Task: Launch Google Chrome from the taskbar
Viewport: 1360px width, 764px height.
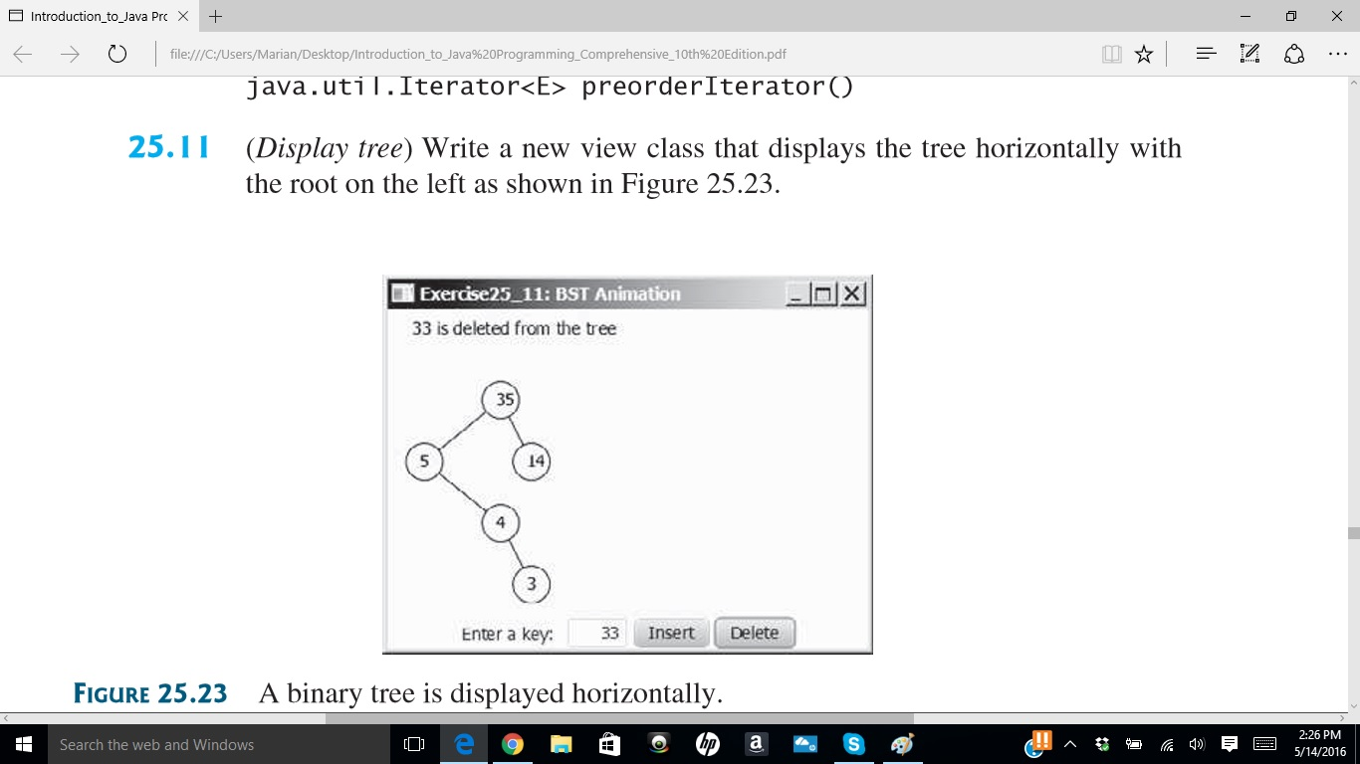Action: pyautogui.click(x=511, y=743)
